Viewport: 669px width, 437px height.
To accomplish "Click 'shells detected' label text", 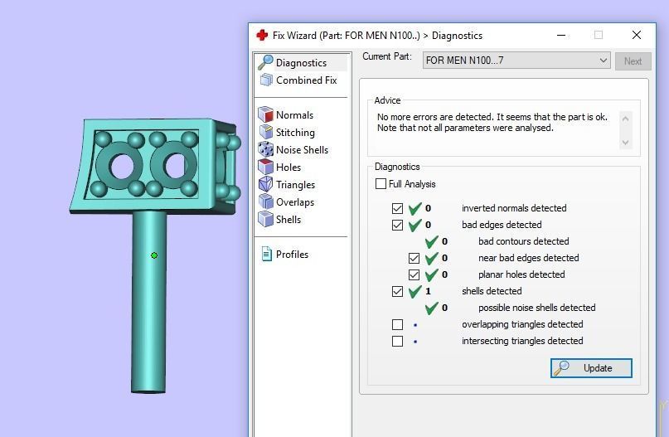I will [492, 291].
